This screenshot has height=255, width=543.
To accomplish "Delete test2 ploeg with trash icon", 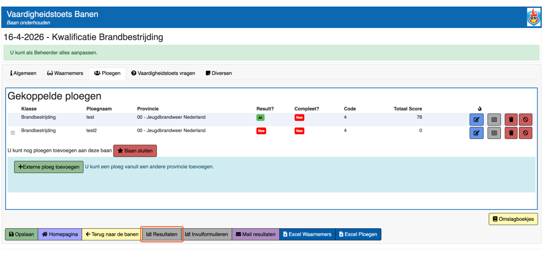I will (511, 133).
